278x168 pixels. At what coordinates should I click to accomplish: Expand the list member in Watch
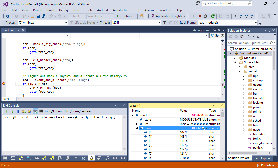tap(137, 124)
